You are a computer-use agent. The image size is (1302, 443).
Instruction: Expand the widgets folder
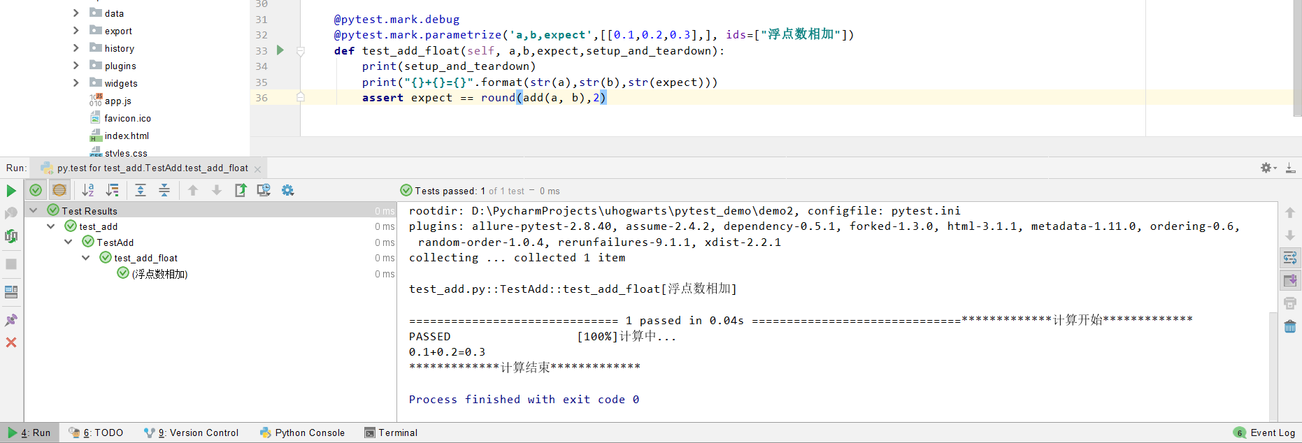[76, 83]
